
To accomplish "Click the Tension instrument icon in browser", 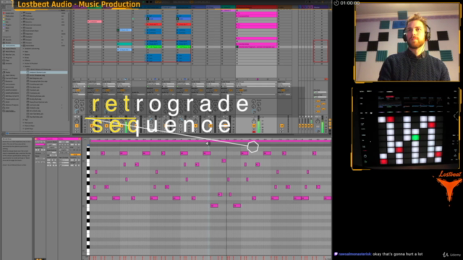I will (24, 43).
